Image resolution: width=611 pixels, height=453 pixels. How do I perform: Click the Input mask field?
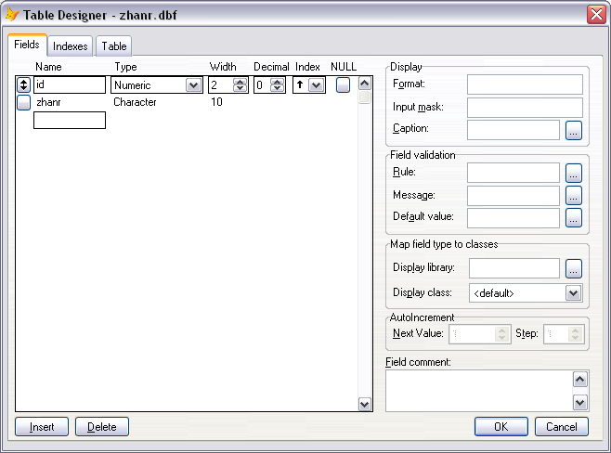click(x=525, y=108)
